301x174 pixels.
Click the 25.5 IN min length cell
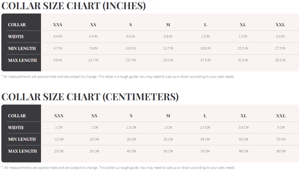[x=243, y=48]
